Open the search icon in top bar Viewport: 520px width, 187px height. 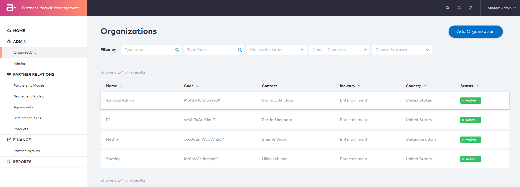[448, 8]
